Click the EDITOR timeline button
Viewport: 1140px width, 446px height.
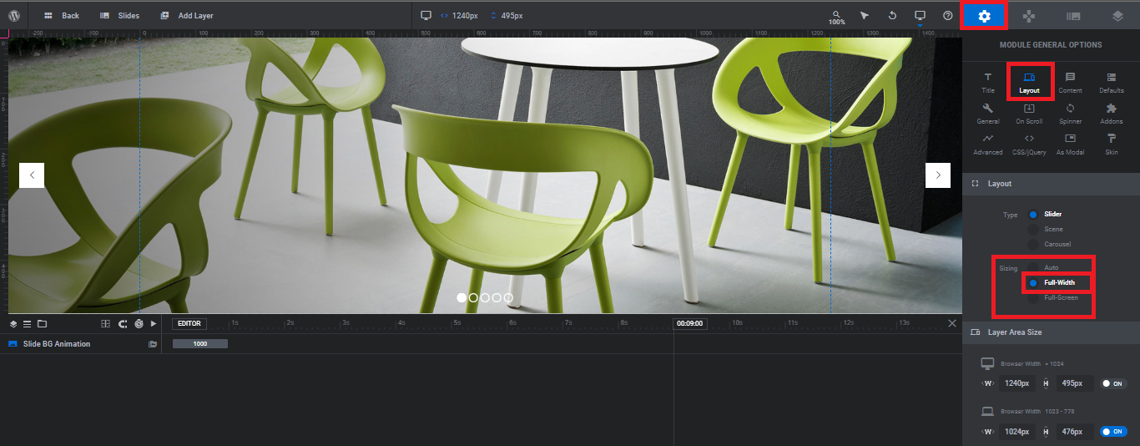(189, 323)
